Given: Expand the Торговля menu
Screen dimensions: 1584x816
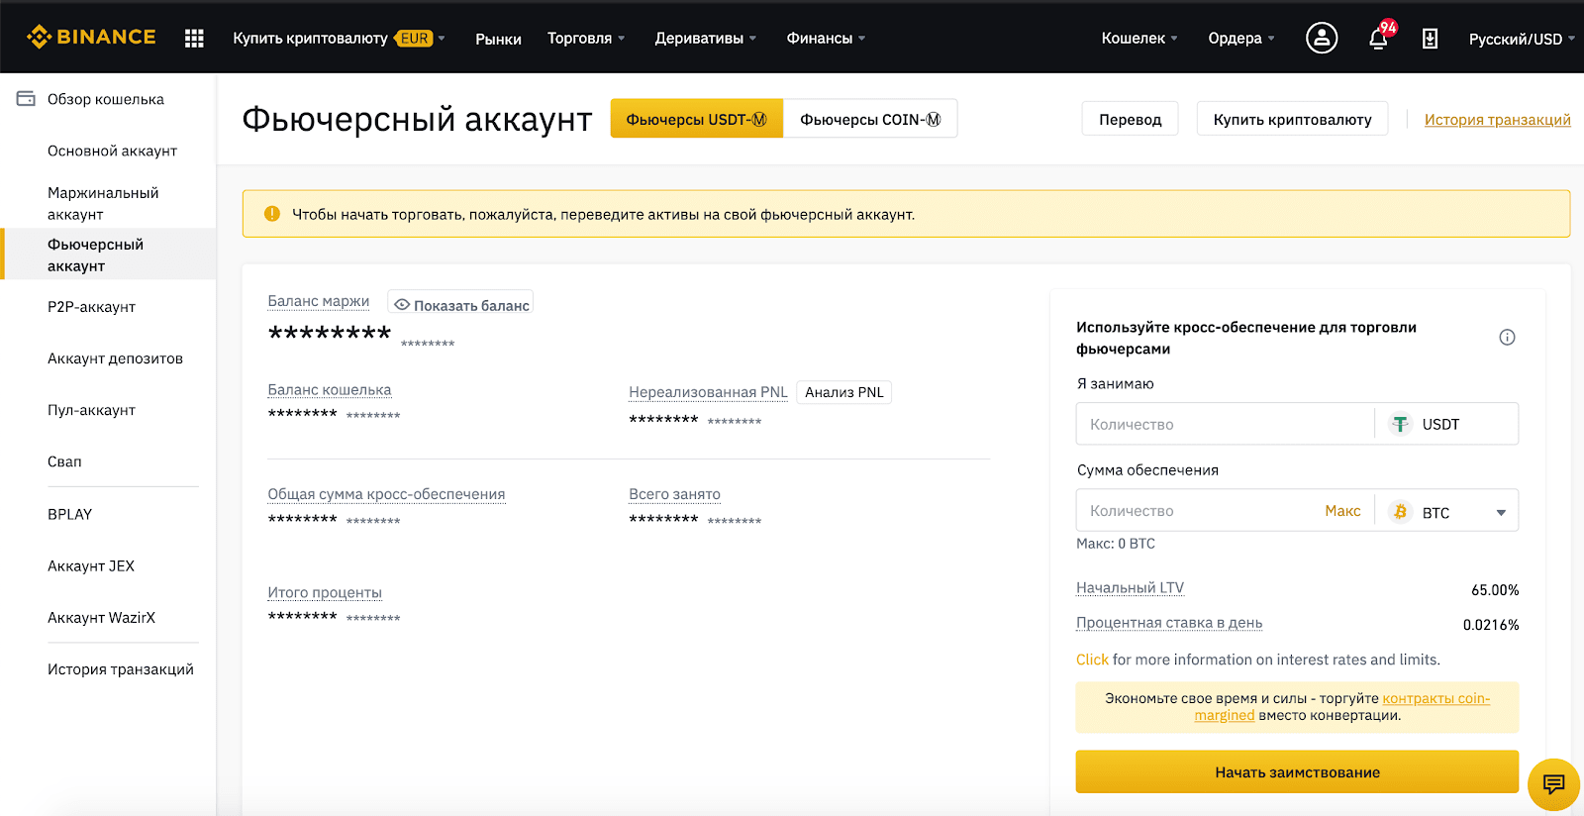Looking at the screenshot, I should [x=586, y=38].
